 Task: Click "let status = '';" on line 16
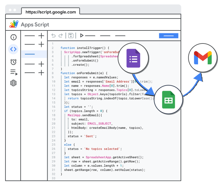[78, 107]
